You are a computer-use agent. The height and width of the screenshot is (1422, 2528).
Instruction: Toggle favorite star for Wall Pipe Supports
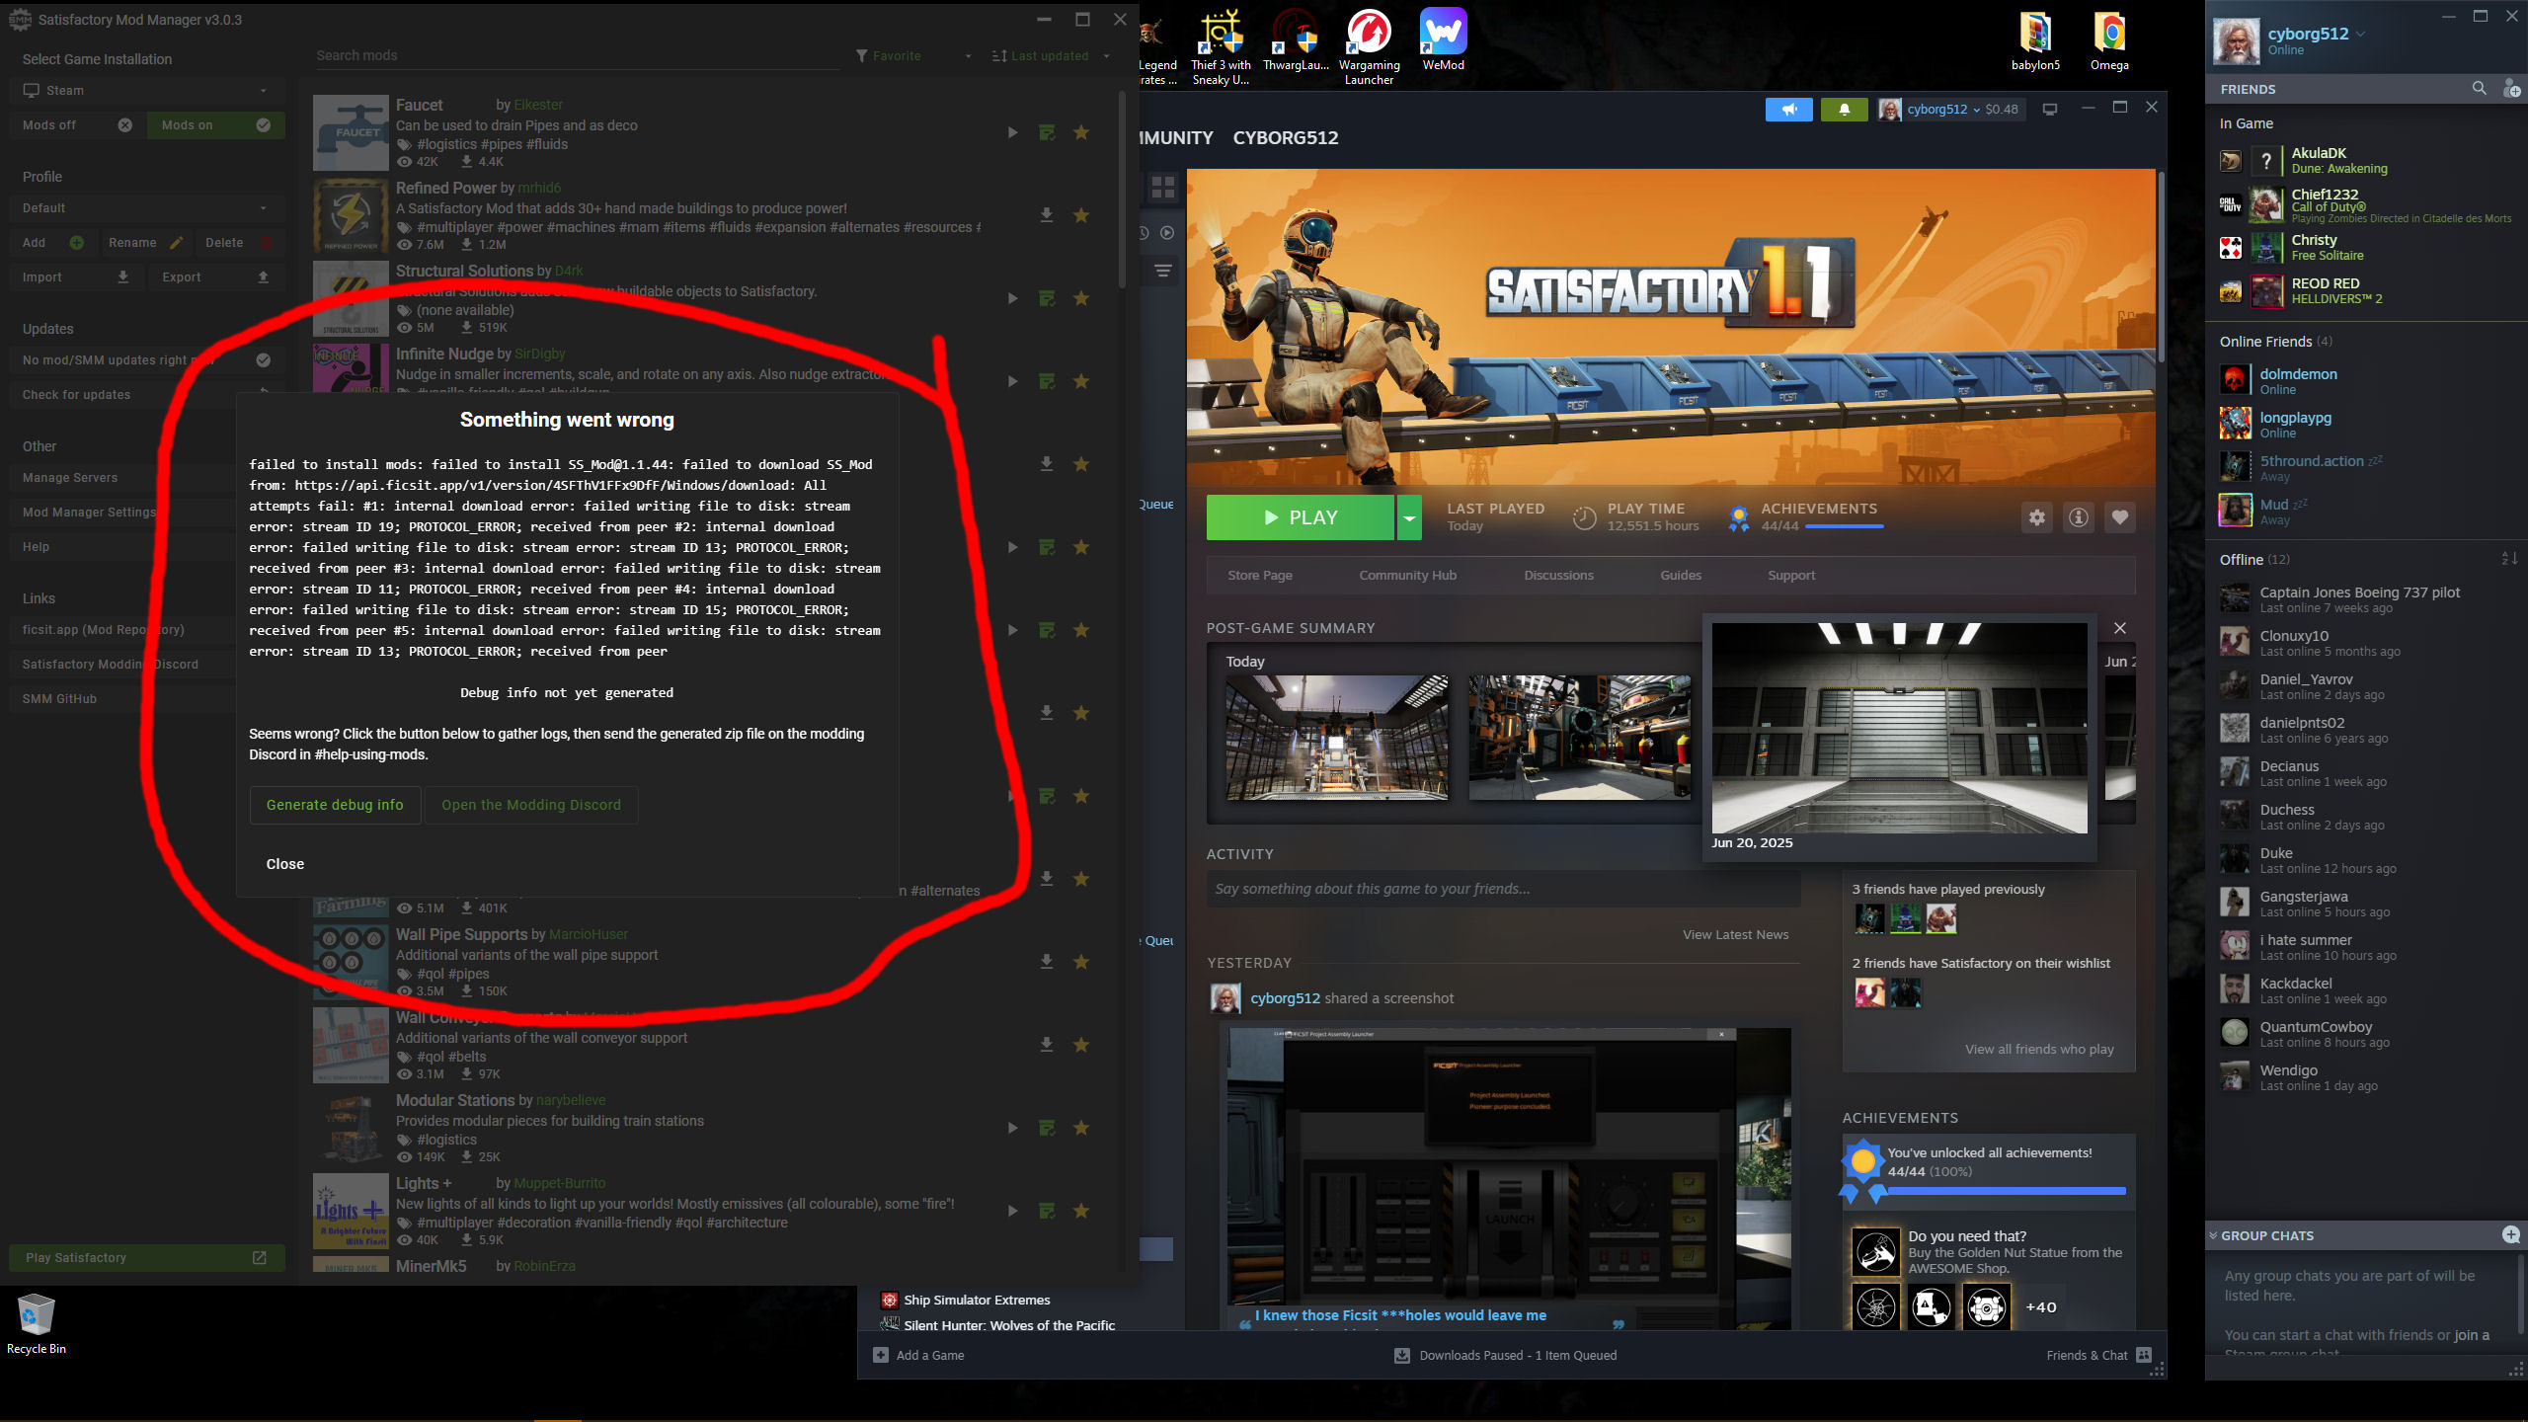(1081, 962)
